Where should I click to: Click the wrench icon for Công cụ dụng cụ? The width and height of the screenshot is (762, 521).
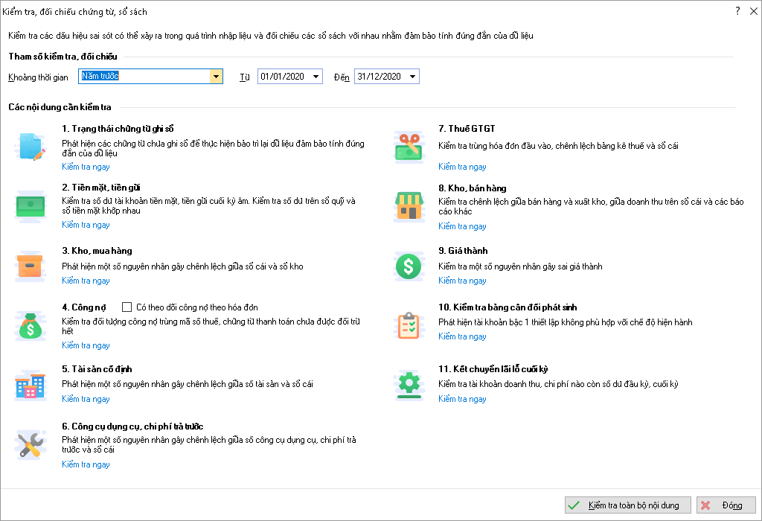click(30, 444)
